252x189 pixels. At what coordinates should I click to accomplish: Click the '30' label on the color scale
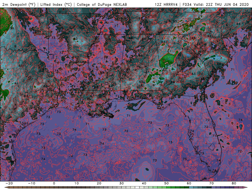click(122, 183)
